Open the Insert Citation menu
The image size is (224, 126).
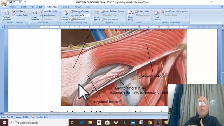click(x=65, y=15)
